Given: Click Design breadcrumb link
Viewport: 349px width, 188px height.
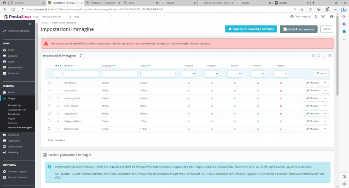Looking at the screenshot, I should coord(44,23).
